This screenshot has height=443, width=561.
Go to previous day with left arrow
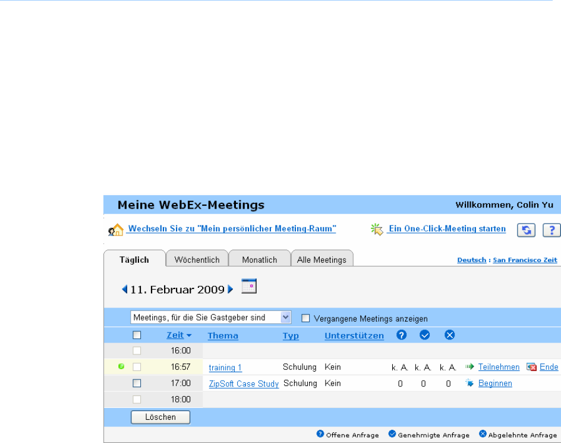tap(125, 289)
